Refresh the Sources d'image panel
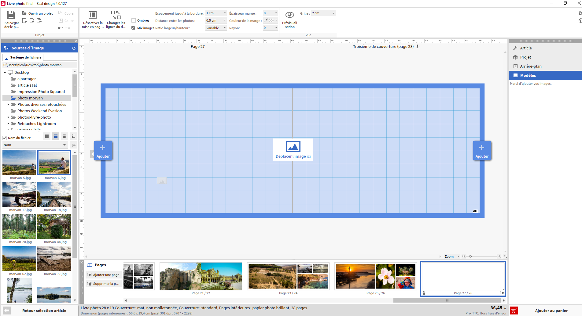Viewport: 582px width, 316px height. [74, 48]
